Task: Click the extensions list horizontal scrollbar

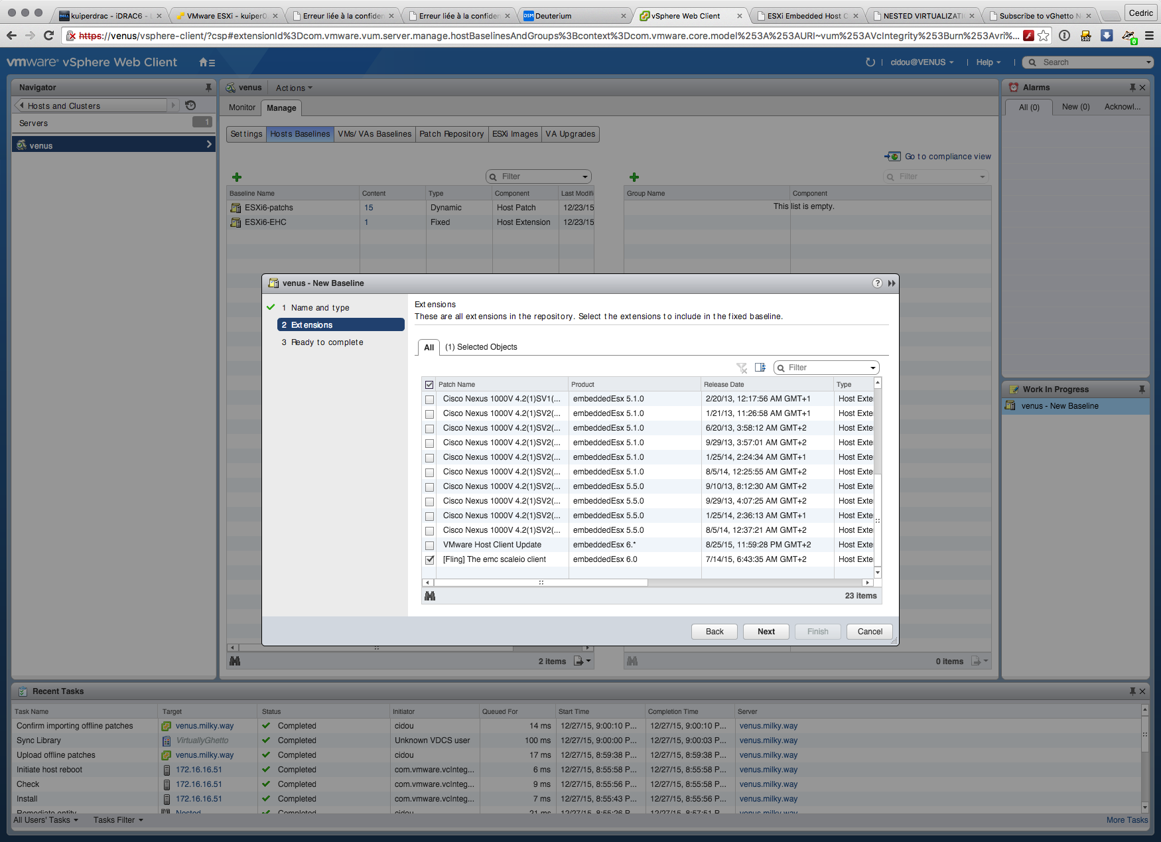Action: [x=541, y=583]
